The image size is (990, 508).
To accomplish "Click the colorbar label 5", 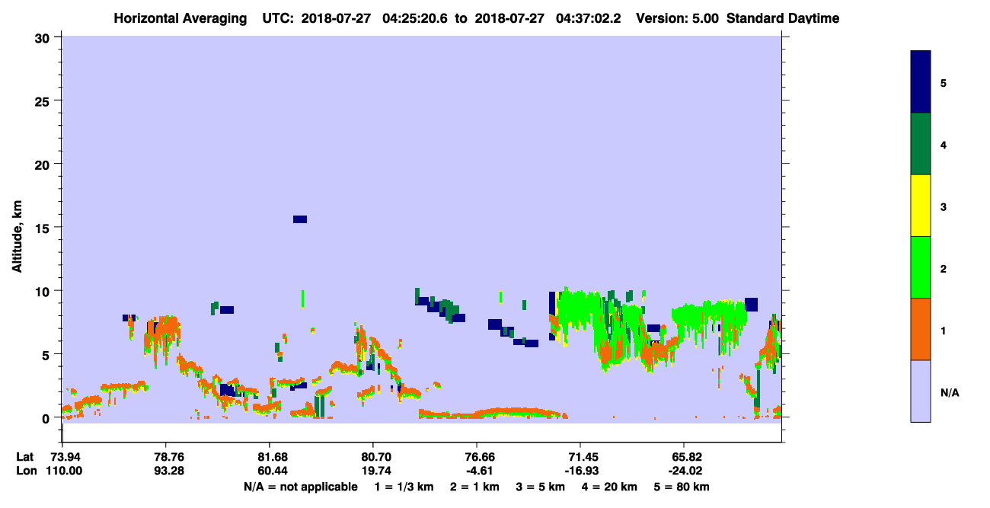I will tap(943, 82).
